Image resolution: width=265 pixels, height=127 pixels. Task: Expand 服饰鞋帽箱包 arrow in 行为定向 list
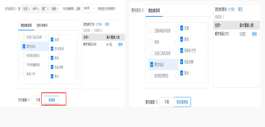(x=46, y=56)
